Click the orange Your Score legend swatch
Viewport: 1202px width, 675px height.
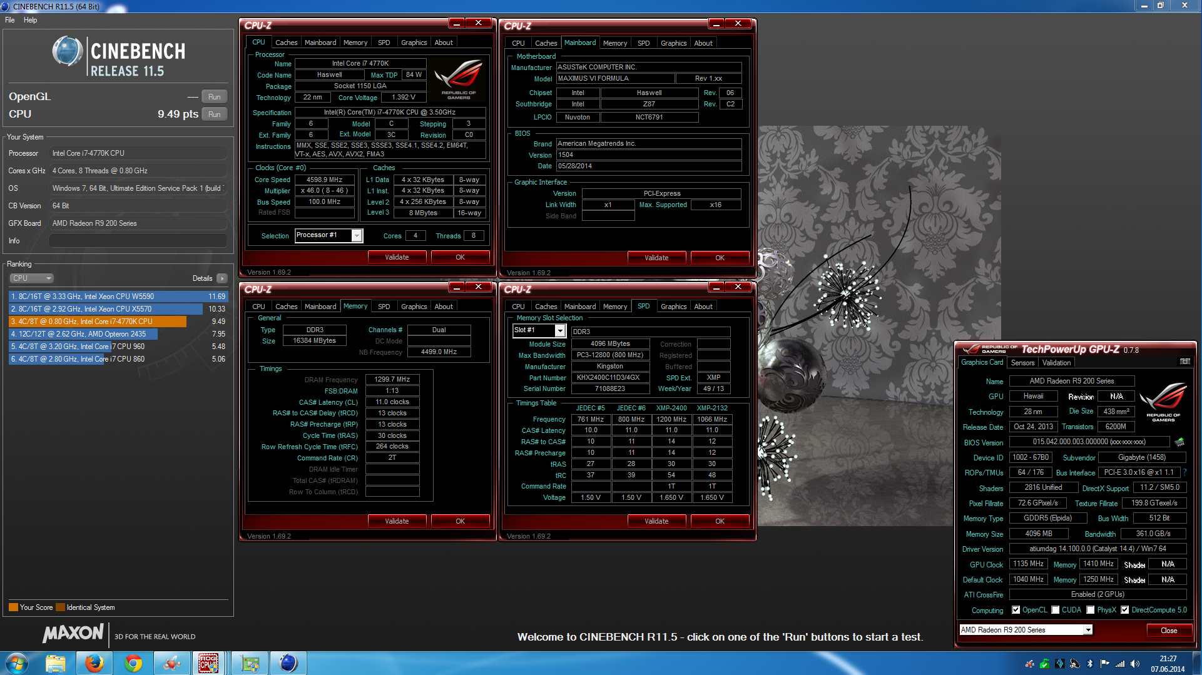(x=13, y=607)
